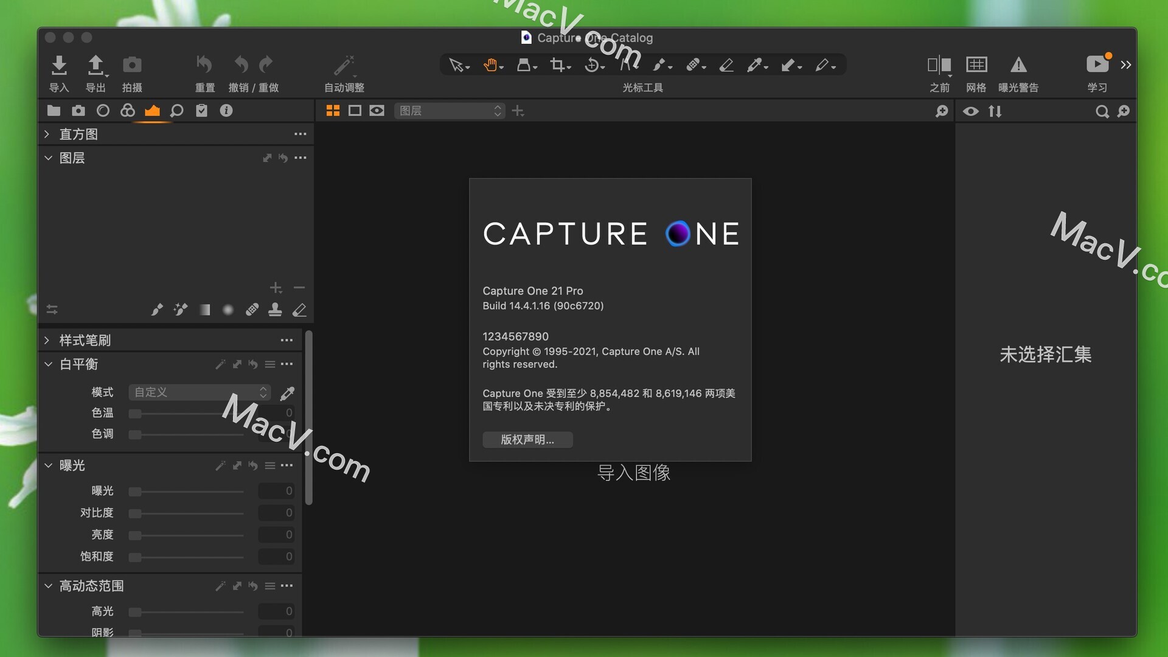Viewport: 1168px width, 657px height.
Task: Click the Learn (学习) button
Action: pyautogui.click(x=1097, y=64)
